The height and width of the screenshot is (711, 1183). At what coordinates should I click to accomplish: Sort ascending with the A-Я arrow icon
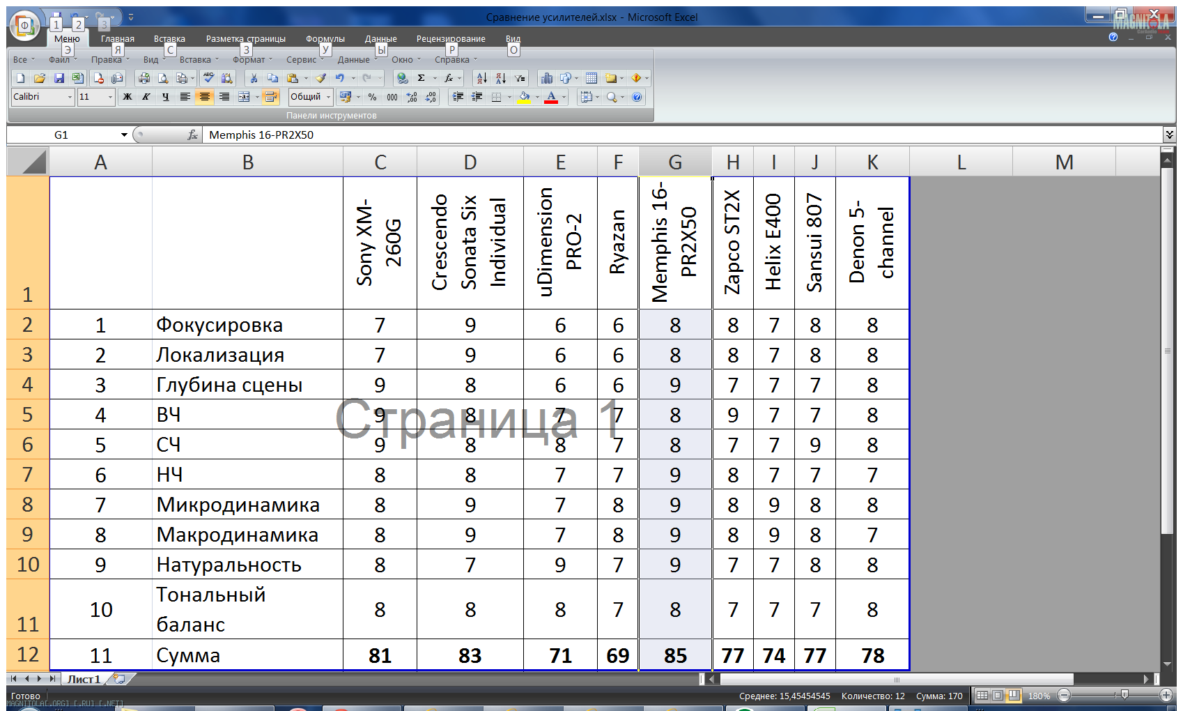(481, 78)
